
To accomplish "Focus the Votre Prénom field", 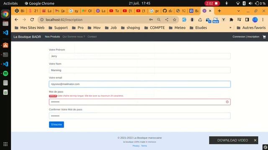I will (139, 56).
